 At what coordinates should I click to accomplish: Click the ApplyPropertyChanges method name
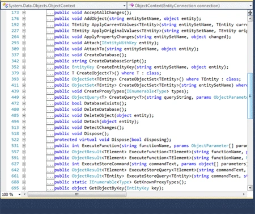click(109, 37)
